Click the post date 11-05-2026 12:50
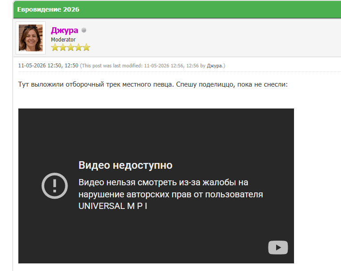The image size is (341, 271). (48, 66)
